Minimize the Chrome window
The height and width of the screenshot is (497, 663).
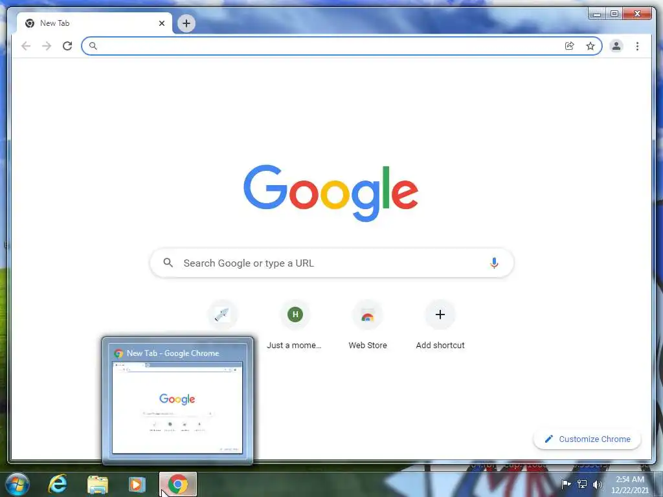(596, 14)
